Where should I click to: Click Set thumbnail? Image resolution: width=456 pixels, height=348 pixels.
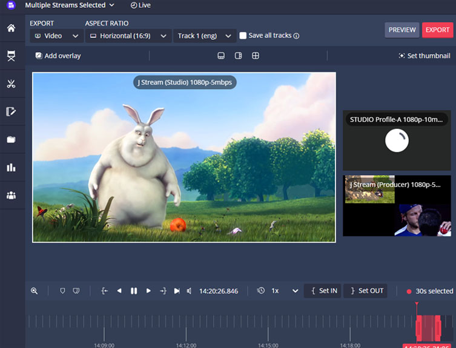coord(425,56)
